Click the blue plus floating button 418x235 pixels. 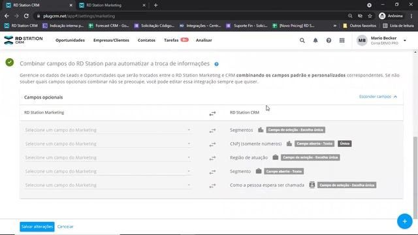click(405, 221)
